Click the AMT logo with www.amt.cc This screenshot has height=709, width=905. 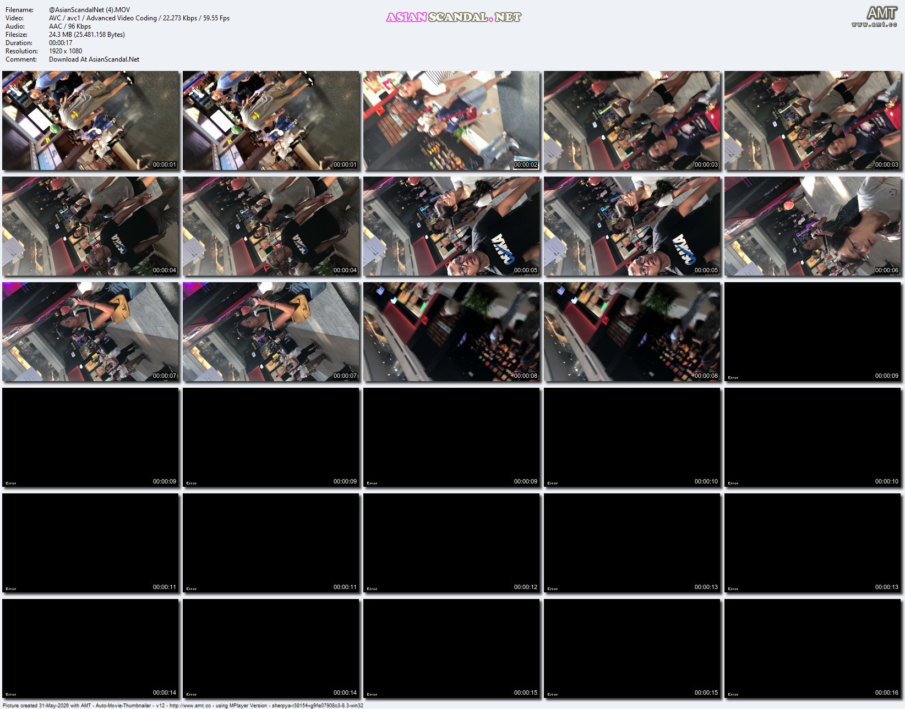(874, 16)
